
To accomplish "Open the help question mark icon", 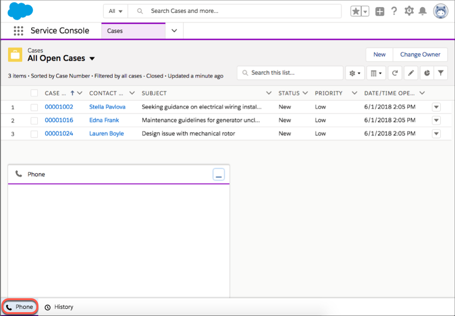I will click(x=394, y=11).
